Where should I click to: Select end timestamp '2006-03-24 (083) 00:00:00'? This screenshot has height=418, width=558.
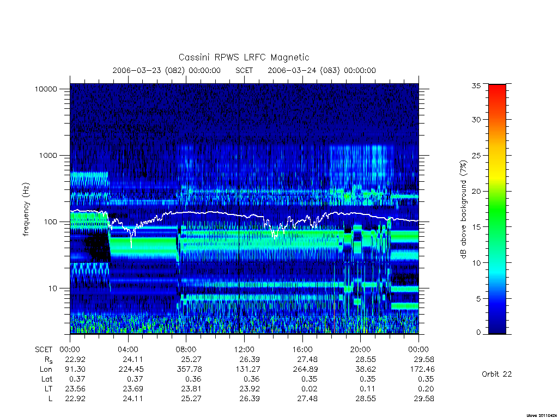[322, 70]
